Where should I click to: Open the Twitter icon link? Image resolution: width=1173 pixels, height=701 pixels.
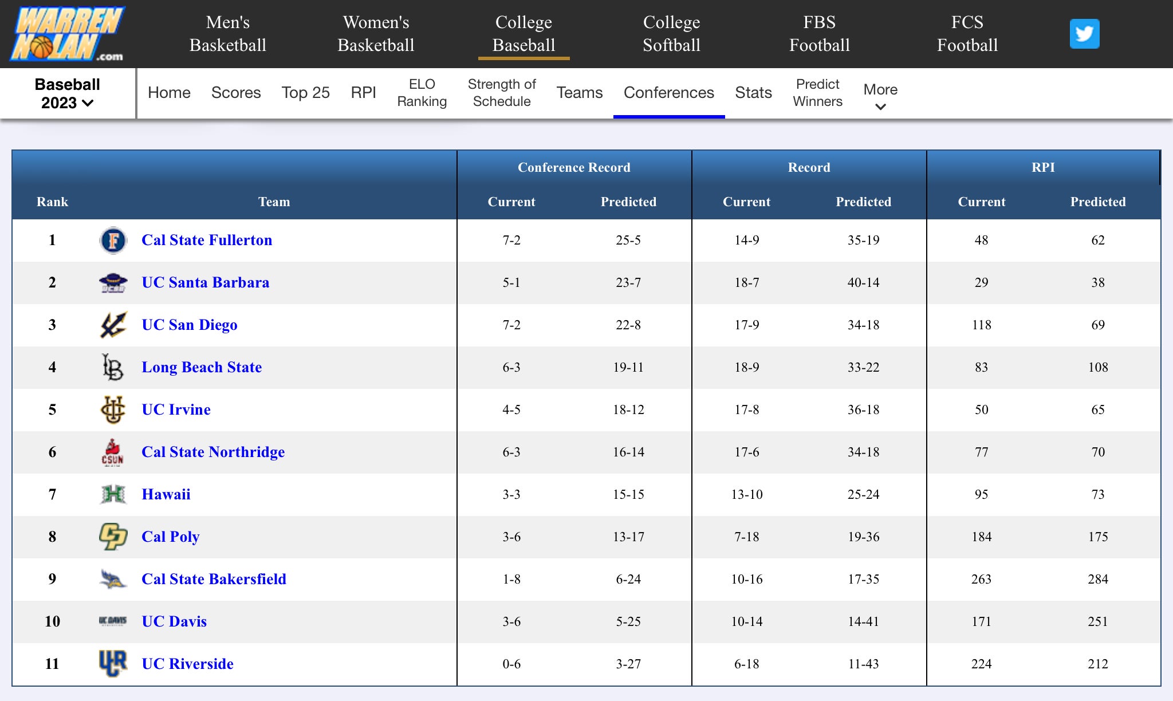1084,34
